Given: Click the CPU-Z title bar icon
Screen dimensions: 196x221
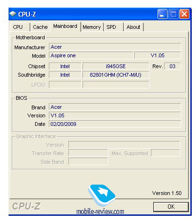Looking at the screenshot, I should click(13, 14).
